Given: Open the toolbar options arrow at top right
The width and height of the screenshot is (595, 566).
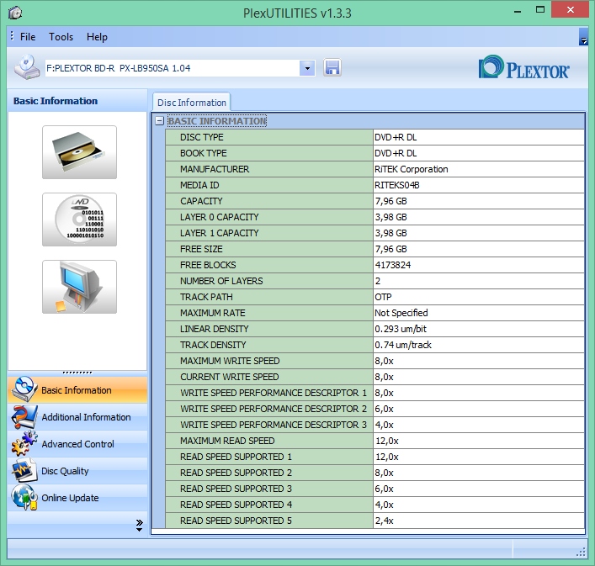Looking at the screenshot, I should [583, 39].
